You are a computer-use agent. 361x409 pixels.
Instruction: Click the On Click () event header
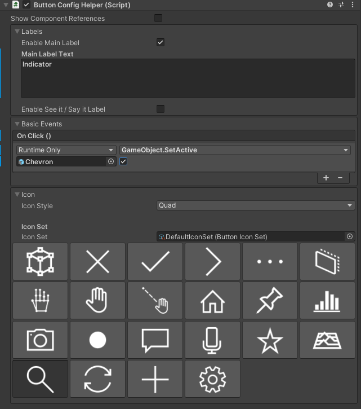tap(184, 136)
